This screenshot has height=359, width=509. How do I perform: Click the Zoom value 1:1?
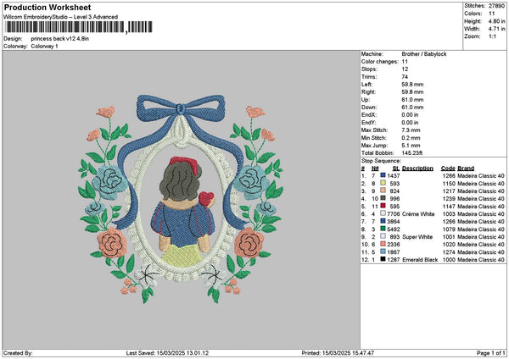coord(492,36)
